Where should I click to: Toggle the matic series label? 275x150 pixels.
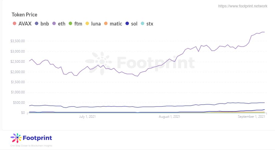[116, 24]
